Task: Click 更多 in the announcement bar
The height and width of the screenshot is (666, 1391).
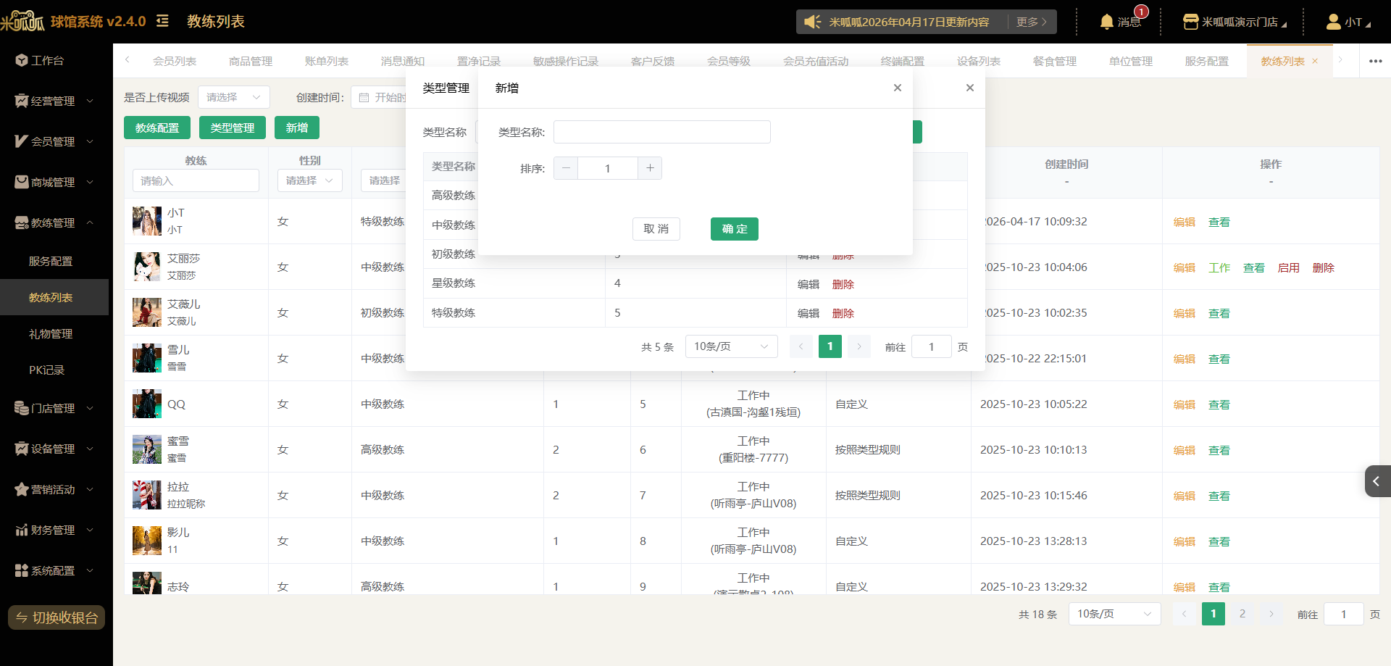Action: coord(1032,22)
